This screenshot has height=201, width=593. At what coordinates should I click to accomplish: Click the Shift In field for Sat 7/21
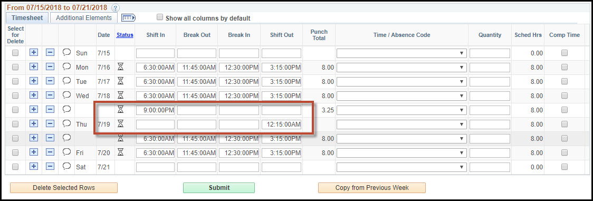156,167
